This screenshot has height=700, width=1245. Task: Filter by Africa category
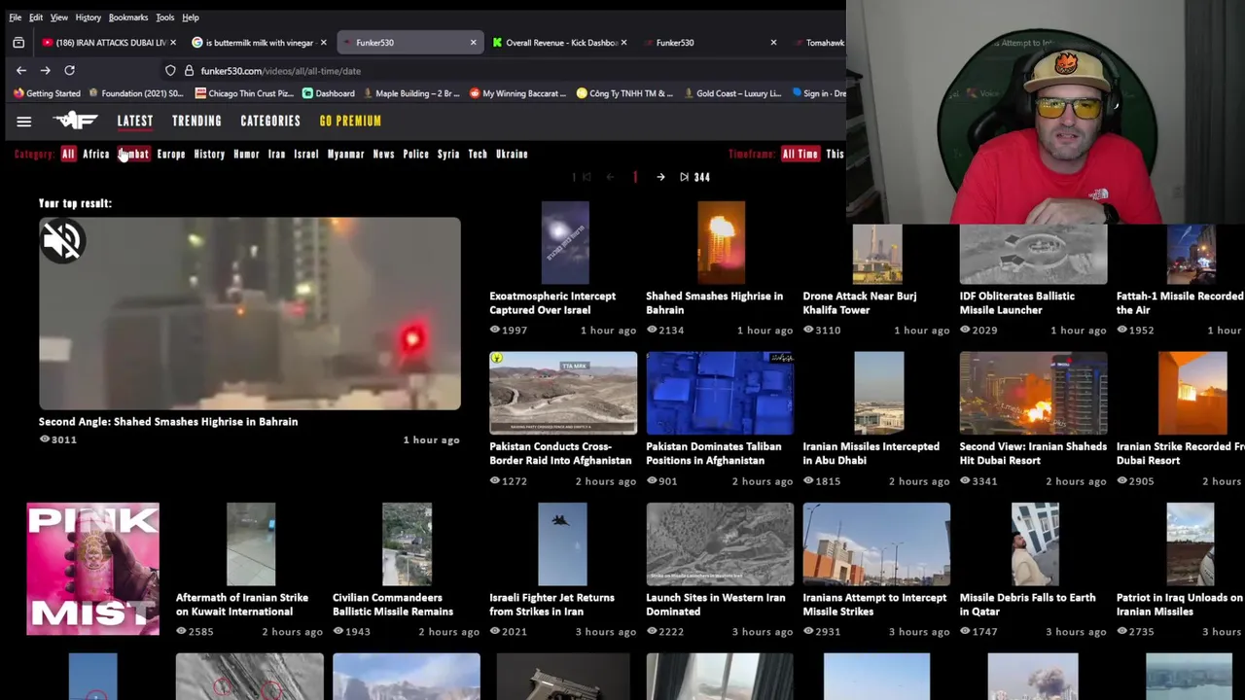coord(95,154)
